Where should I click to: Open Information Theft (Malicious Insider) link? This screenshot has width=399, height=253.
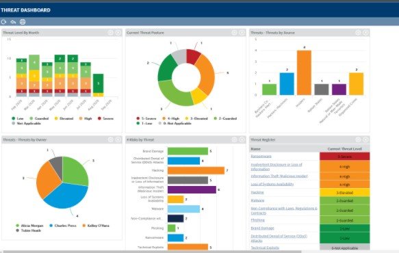pos(279,176)
